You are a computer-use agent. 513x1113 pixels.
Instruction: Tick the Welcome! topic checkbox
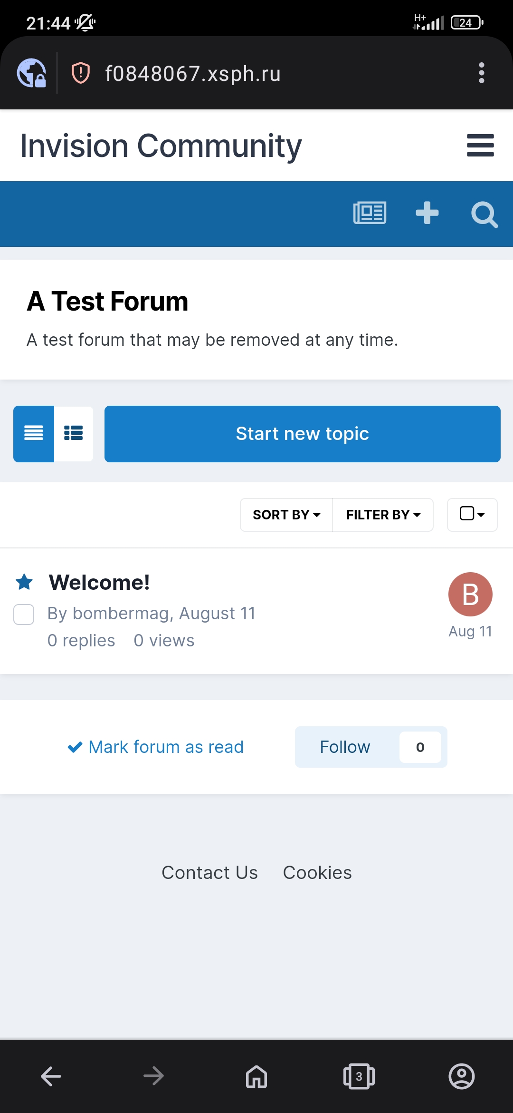(24, 615)
